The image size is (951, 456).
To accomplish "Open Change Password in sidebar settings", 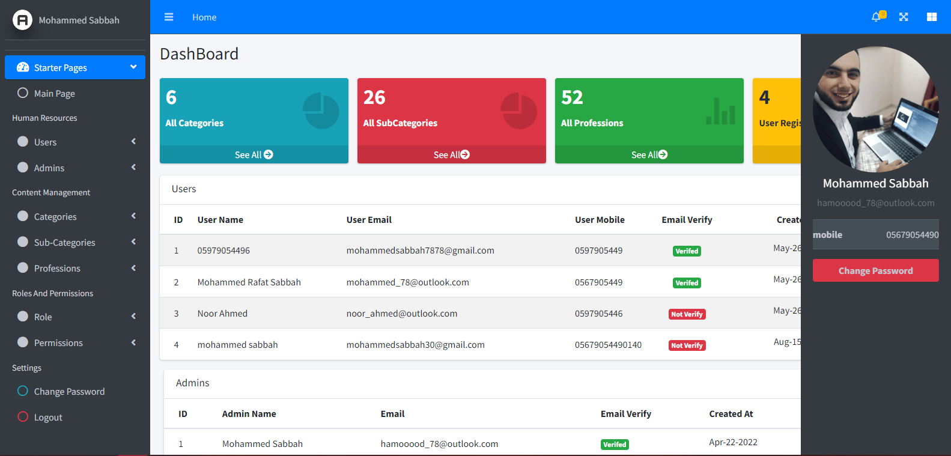I will click(69, 391).
